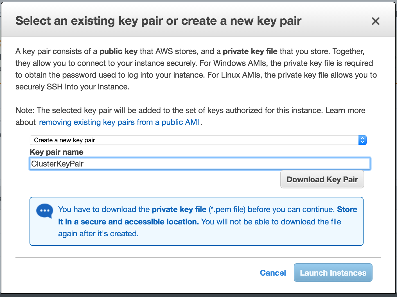Click the Download Key Pair button

click(x=322, y=179)
